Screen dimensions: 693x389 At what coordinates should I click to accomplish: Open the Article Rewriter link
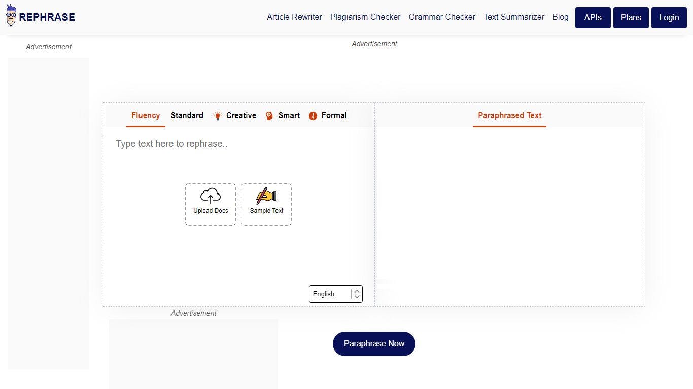click(294, 17)
